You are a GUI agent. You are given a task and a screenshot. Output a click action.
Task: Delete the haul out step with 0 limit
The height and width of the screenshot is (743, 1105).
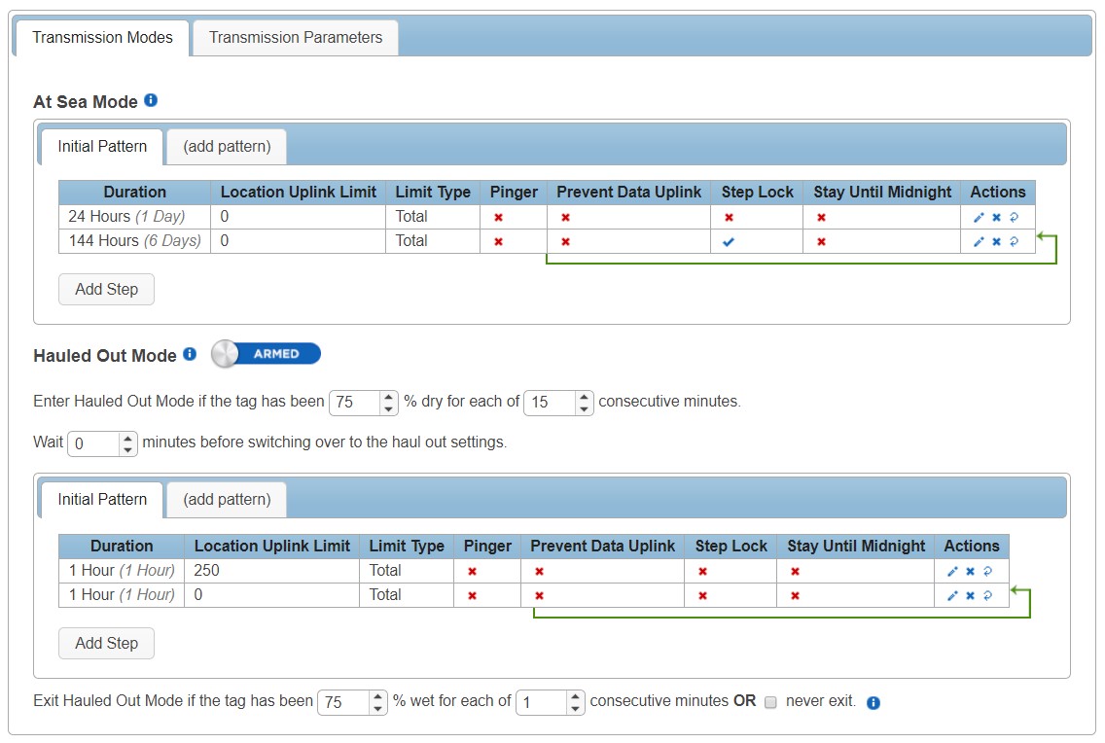[970, 595]
